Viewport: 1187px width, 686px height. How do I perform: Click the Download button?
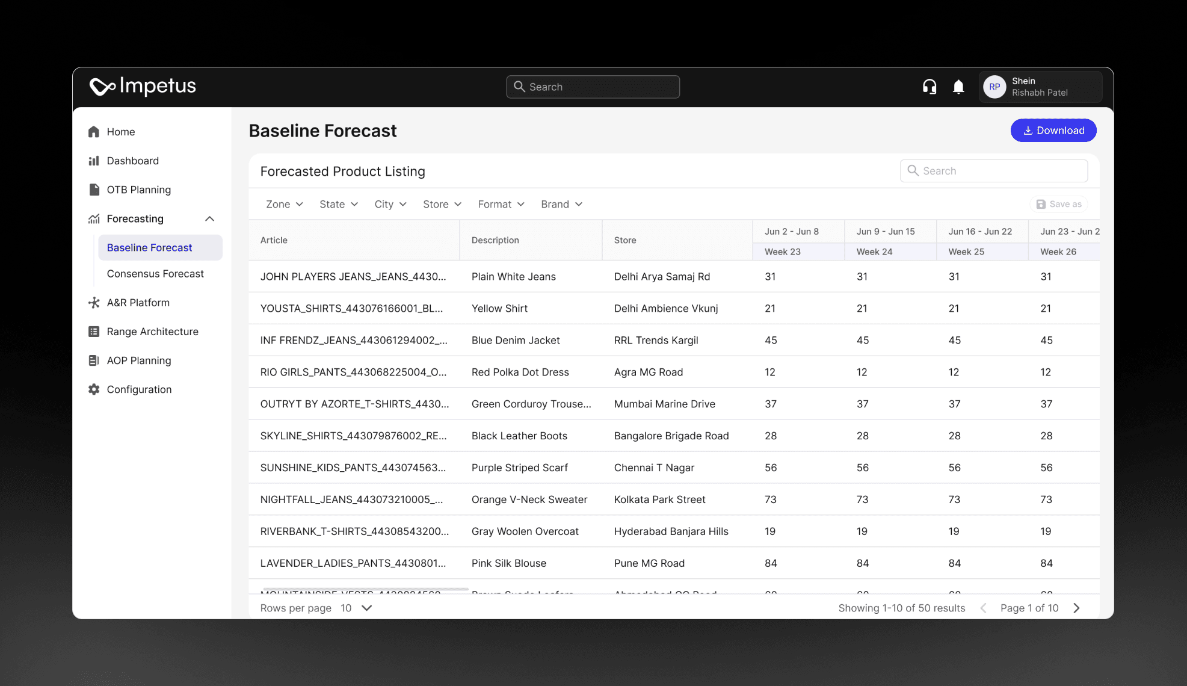pyautogui.click(x=1053, y=131)
